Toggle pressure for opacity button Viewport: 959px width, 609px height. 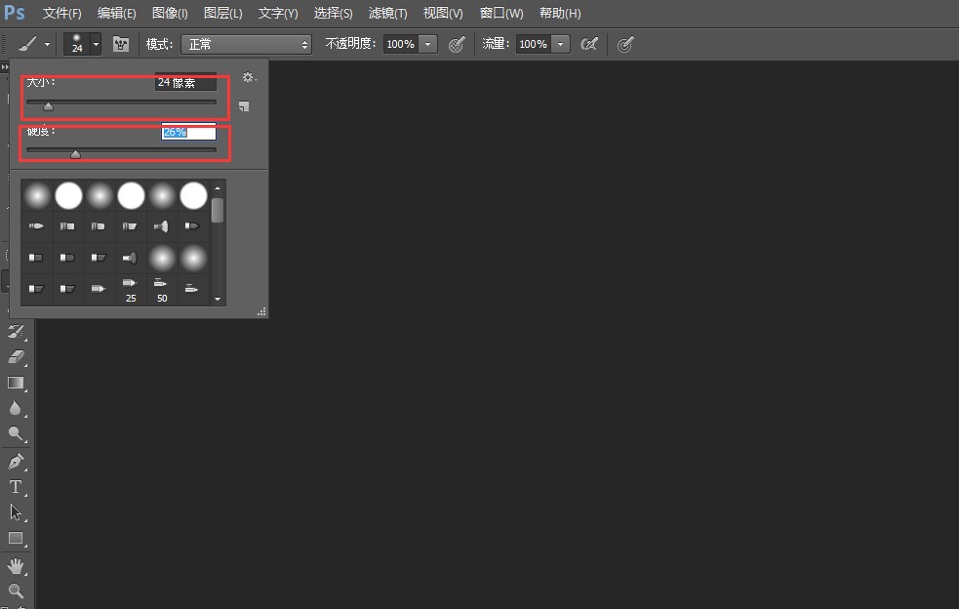(x=457, y=44)
